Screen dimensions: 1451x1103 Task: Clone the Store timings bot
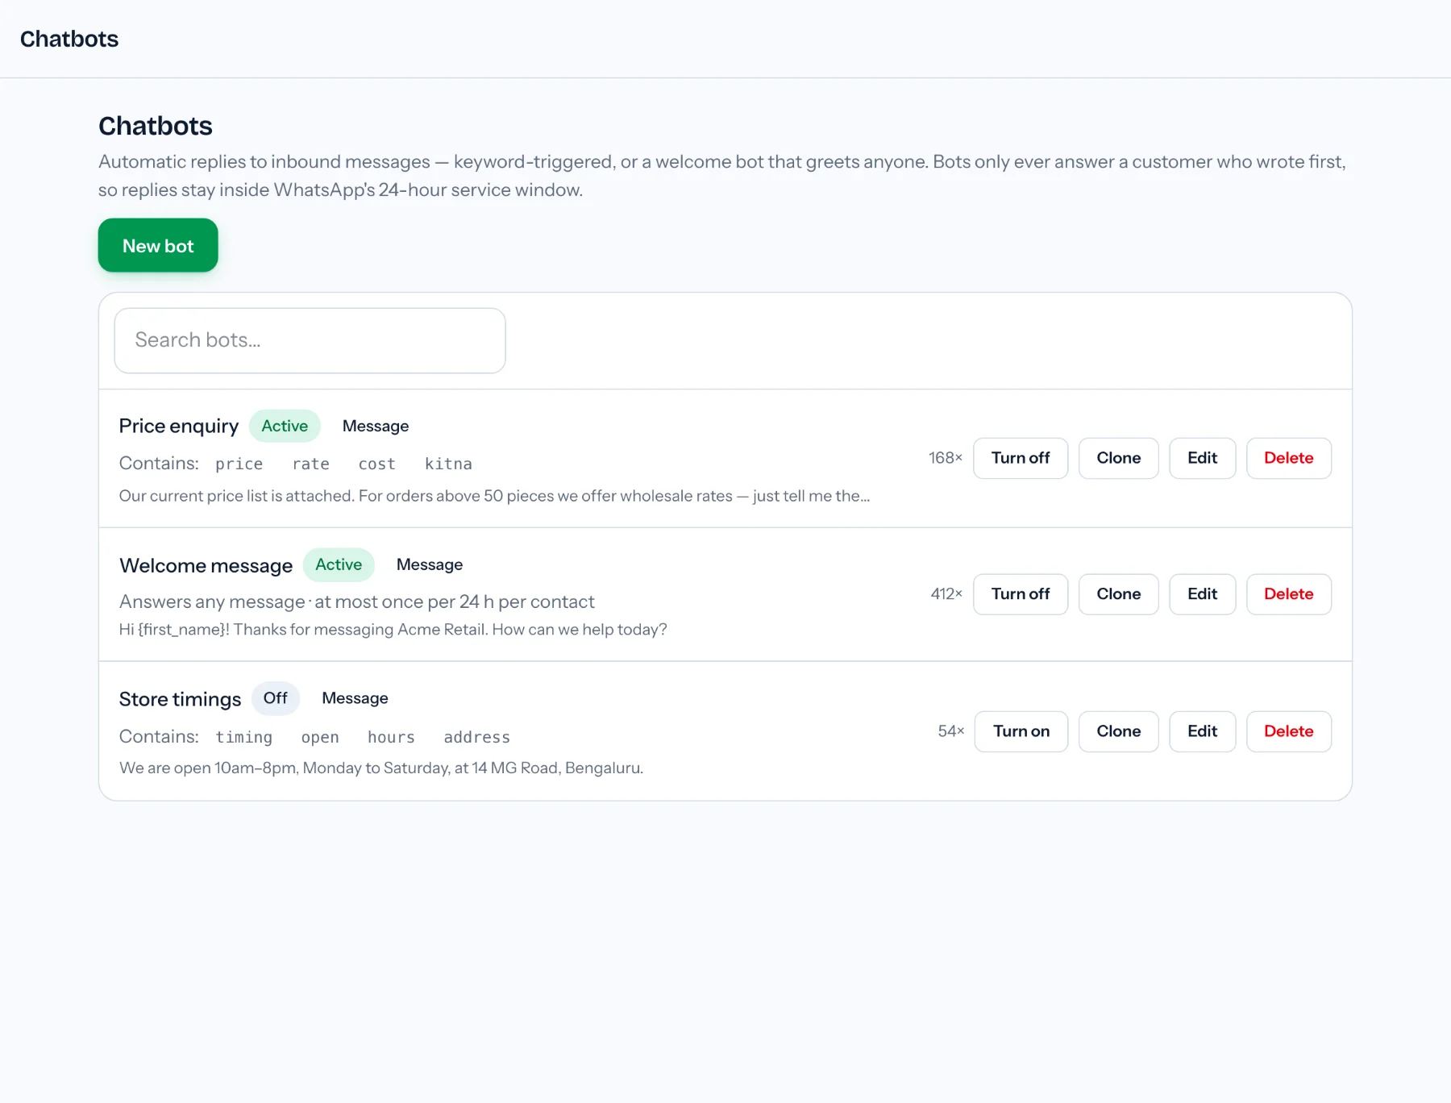tap(1118, 731)
